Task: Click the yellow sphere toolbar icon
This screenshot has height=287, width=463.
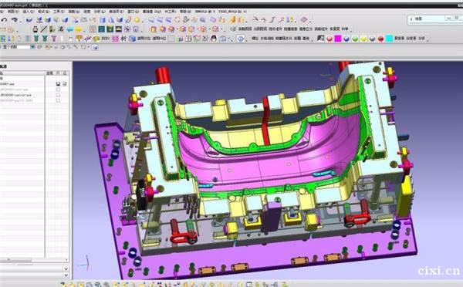Action: (137, 20)
